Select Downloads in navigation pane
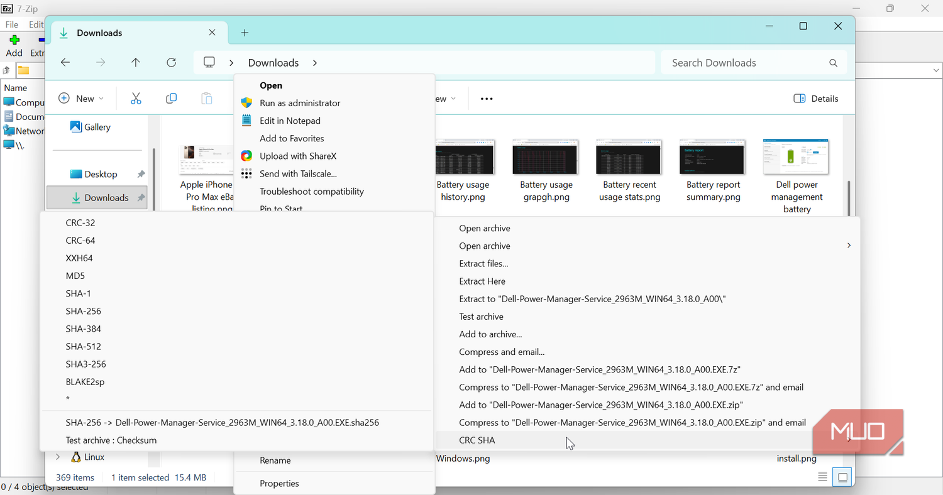 (x=97, y=197)
